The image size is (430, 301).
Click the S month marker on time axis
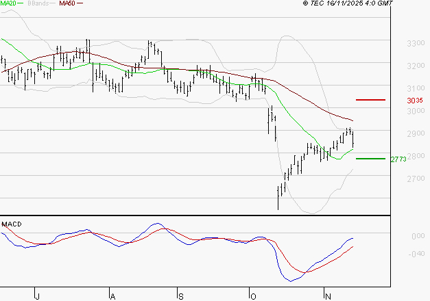point(181,296)
